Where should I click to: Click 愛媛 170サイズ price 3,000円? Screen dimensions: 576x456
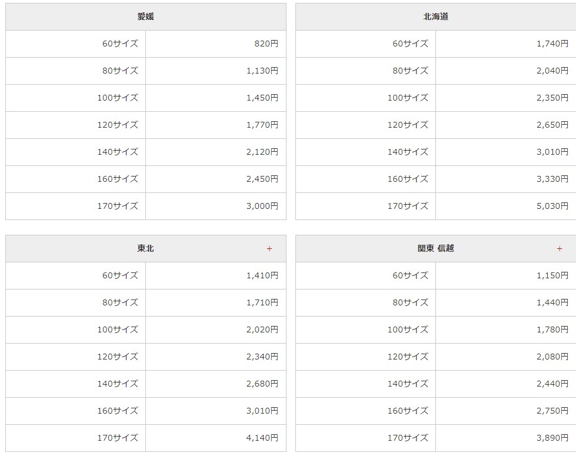coord(262,206)
